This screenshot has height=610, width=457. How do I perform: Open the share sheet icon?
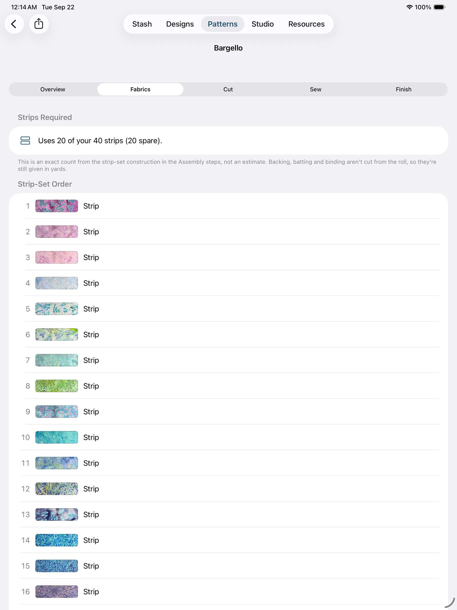tap(39, 24)
